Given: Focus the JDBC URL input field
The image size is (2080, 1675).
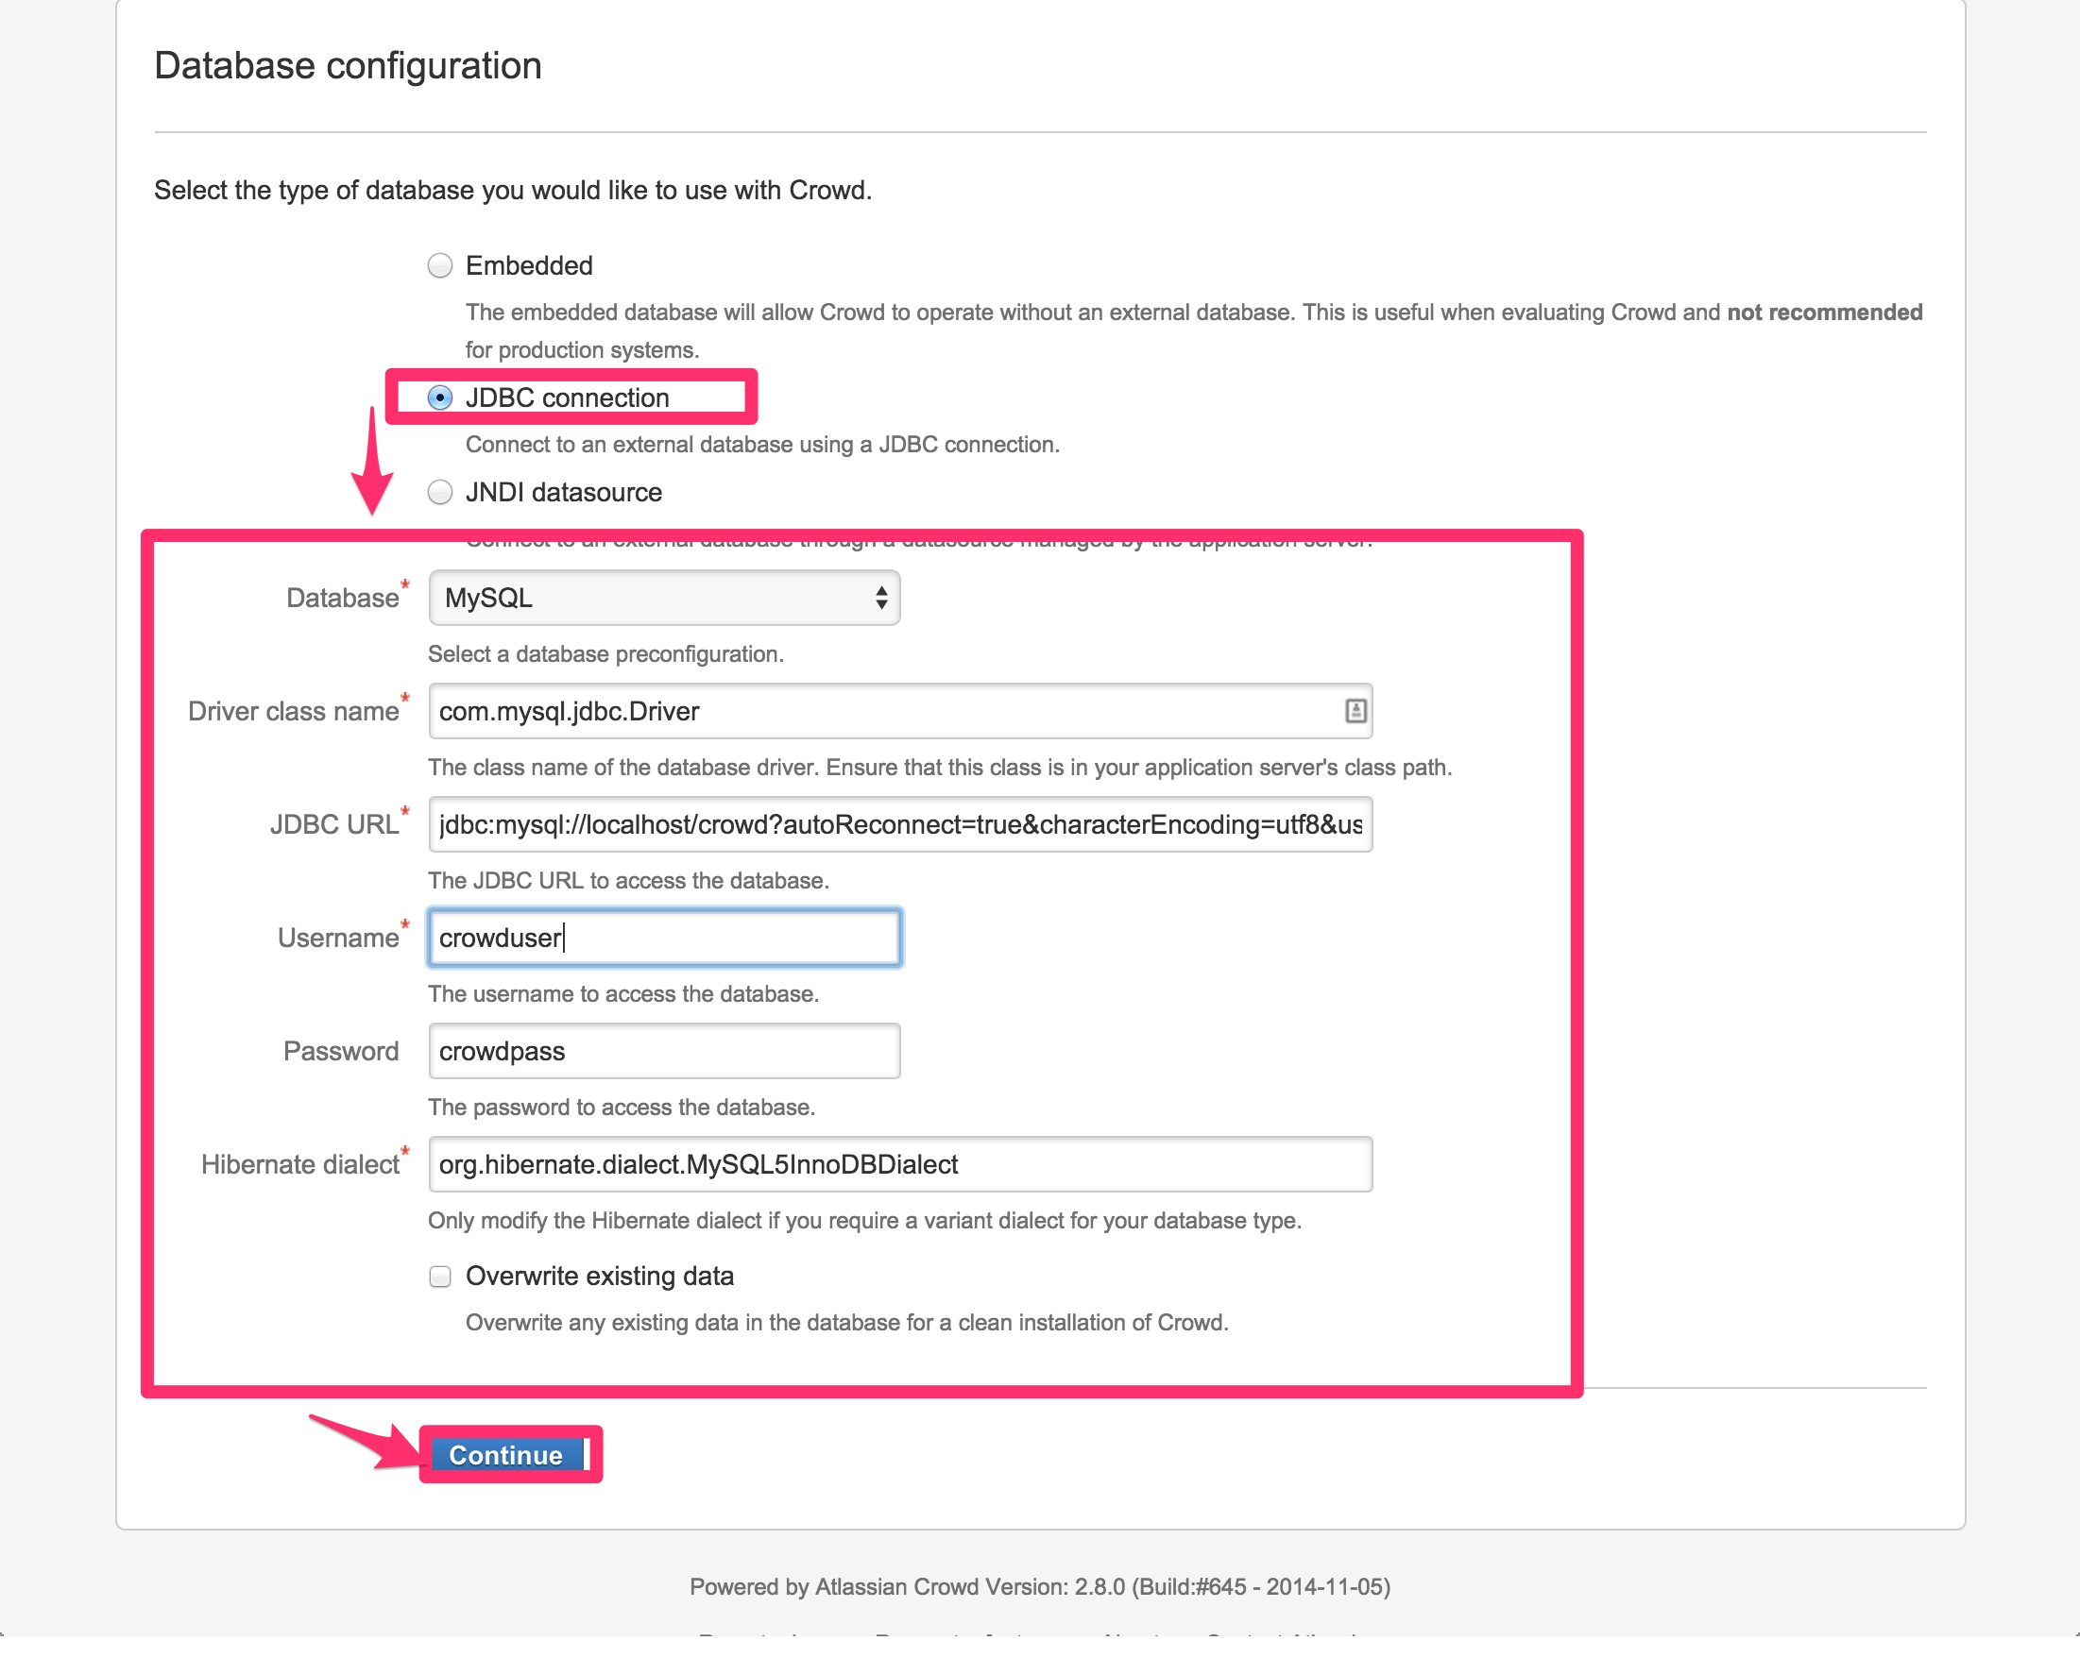Looking at the screenshot, I should tap(900, 824).
